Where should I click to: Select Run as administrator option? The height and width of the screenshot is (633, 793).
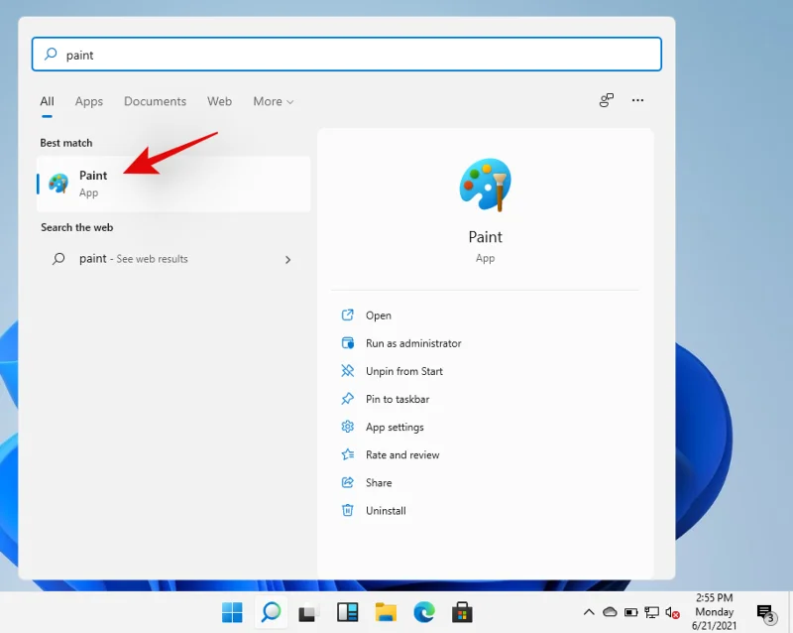[413, 343]
